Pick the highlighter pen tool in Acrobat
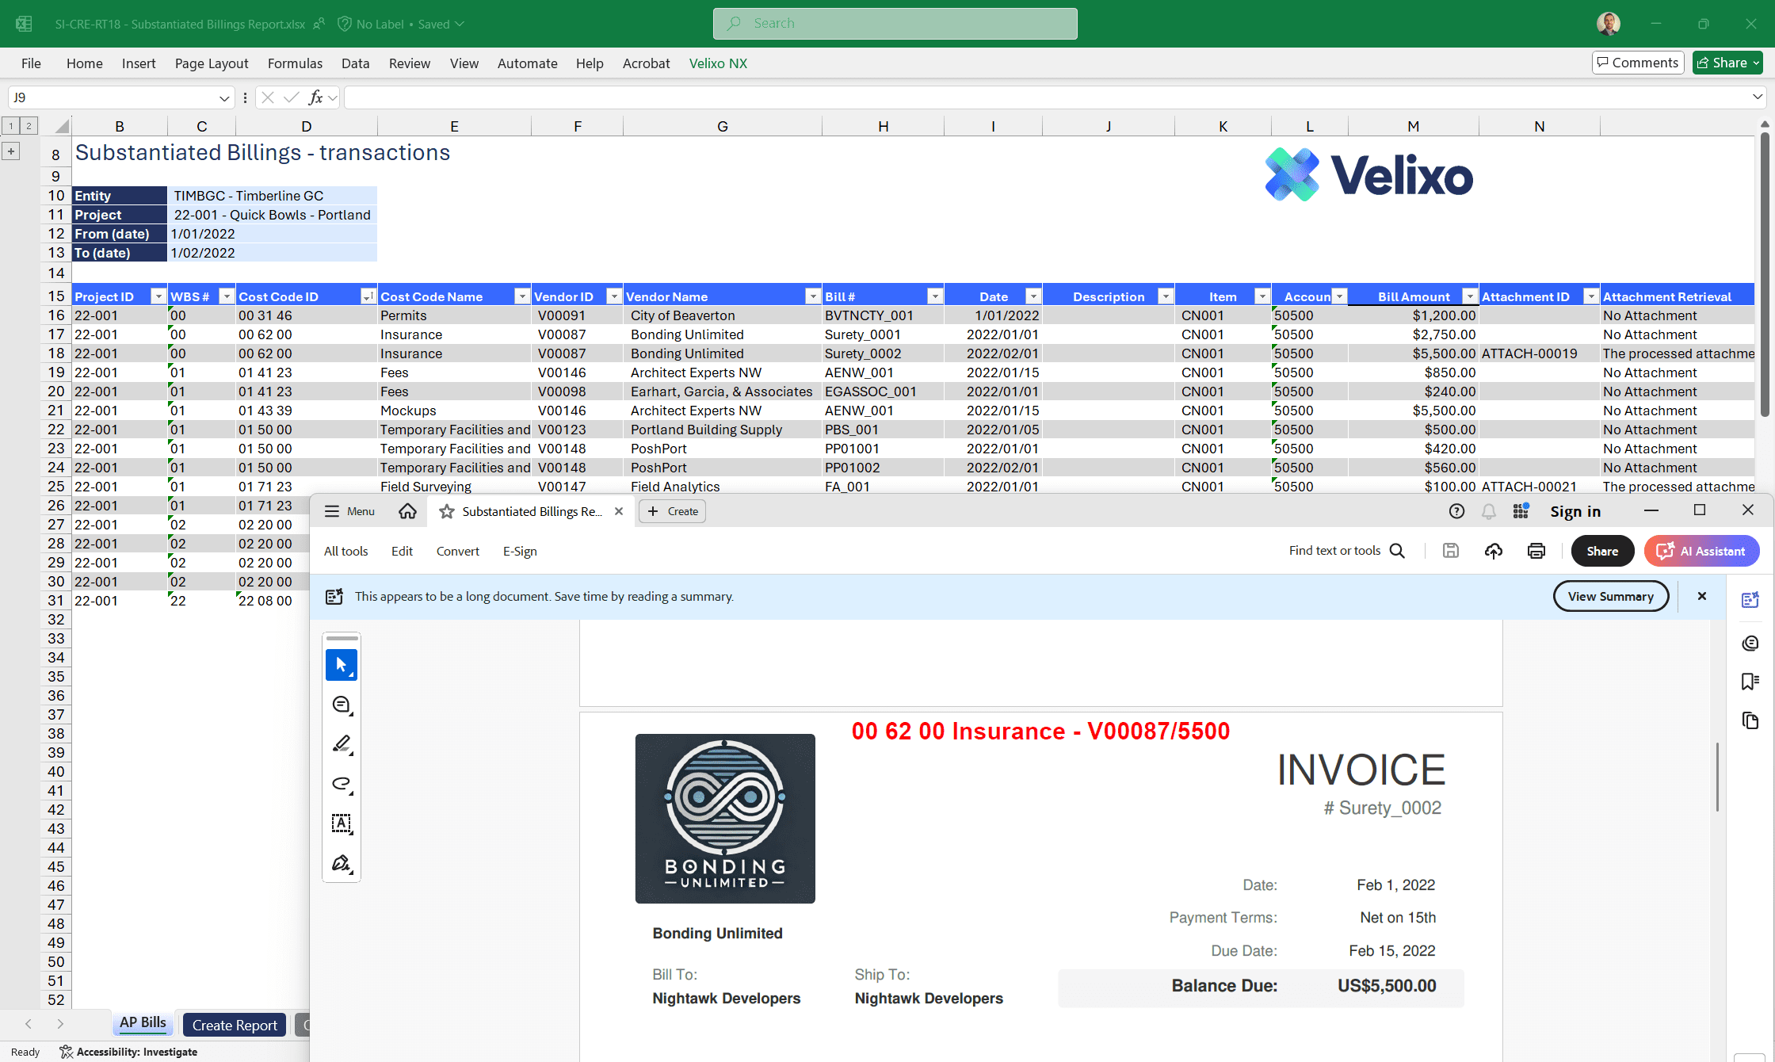Screen dimensions: 1775x1062 [342, 744]
